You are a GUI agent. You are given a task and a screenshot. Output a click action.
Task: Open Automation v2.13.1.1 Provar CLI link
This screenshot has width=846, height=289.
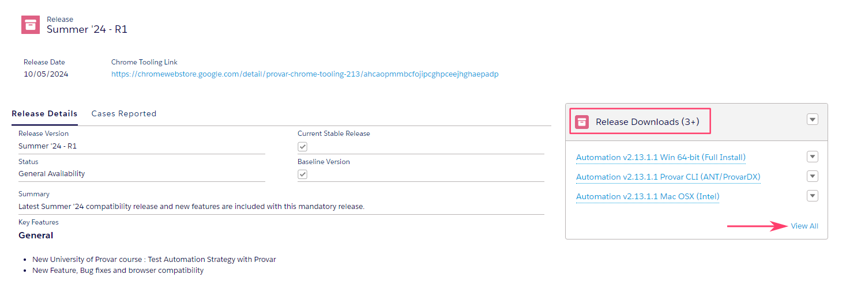[668, 177]
